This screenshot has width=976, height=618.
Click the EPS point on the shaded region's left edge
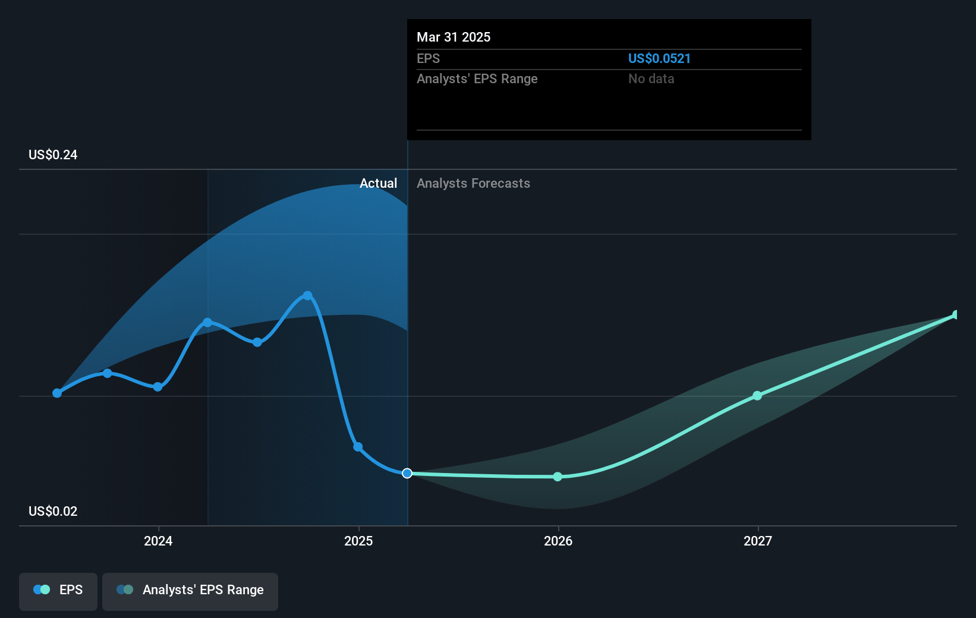click(x=207, y=323)
